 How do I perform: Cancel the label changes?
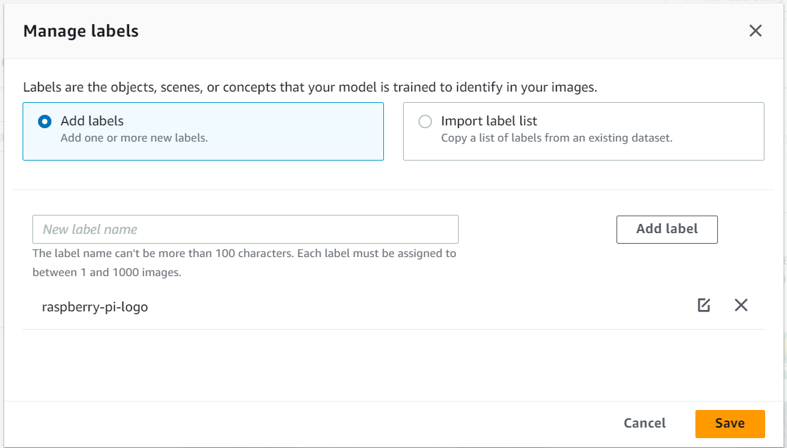point(645,423)
